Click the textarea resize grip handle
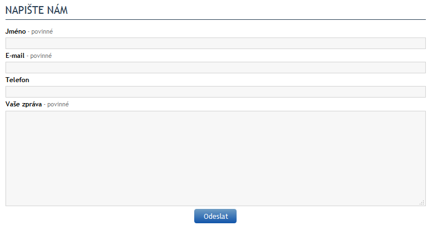The image size is (433, 226). [x=422, y=203]
